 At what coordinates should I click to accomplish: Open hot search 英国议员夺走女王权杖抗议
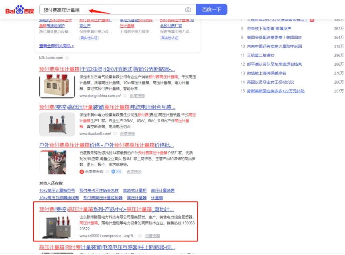tap(270, 82)
